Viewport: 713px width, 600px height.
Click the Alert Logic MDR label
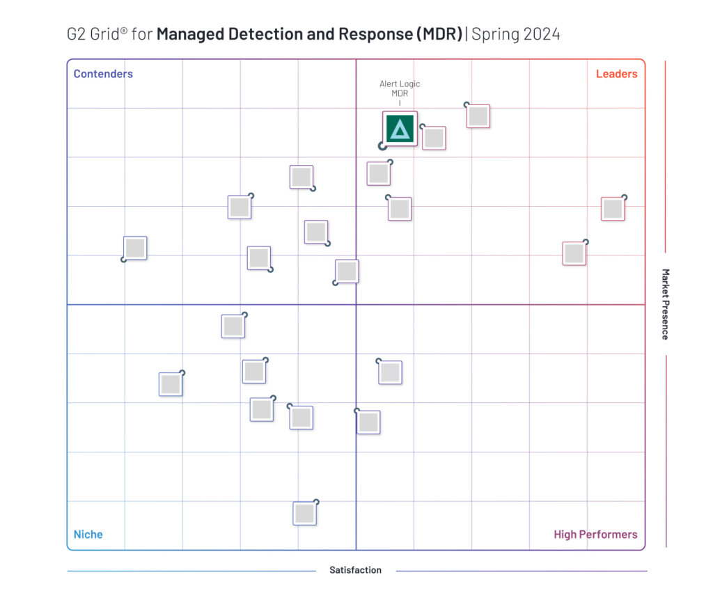[400, 88]
